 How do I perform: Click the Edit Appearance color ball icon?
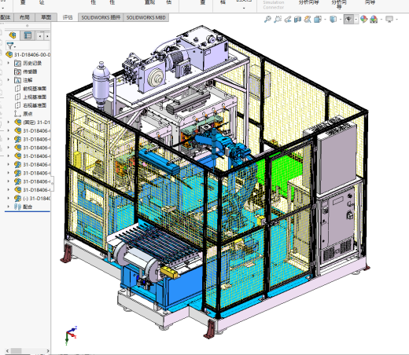pos(363,19)
